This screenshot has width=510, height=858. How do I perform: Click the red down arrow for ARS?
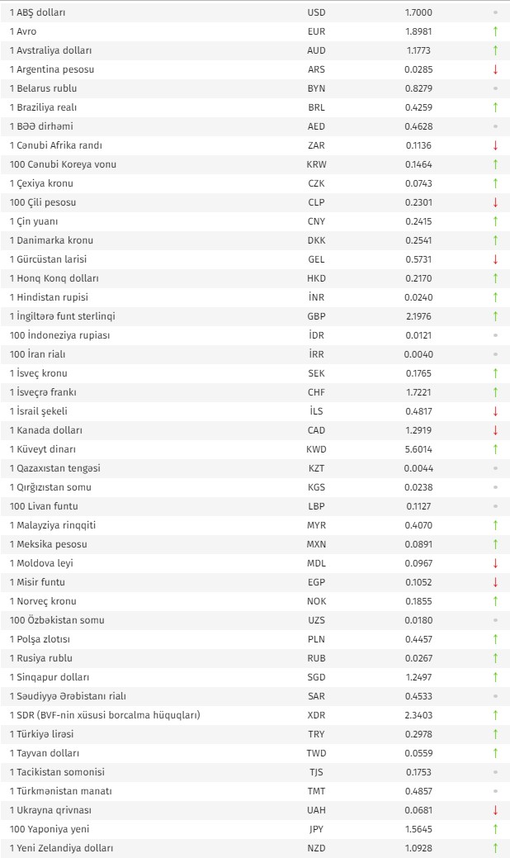(x=495, y=69)
